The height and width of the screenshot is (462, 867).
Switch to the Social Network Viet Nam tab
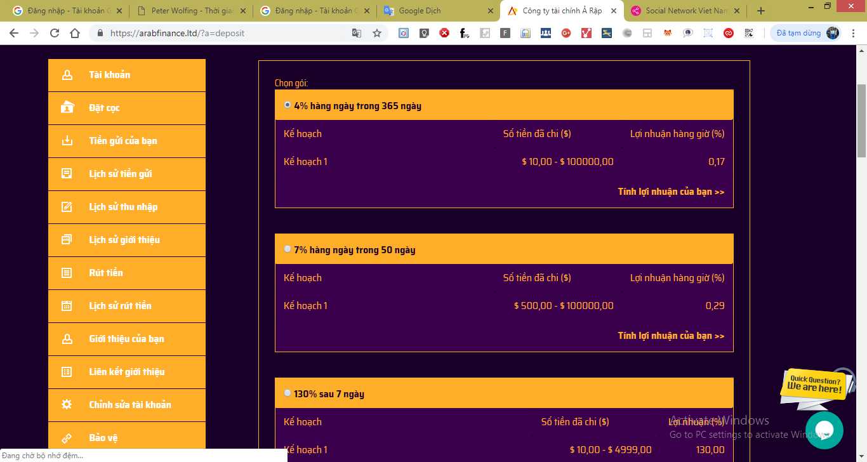point(685,11)
